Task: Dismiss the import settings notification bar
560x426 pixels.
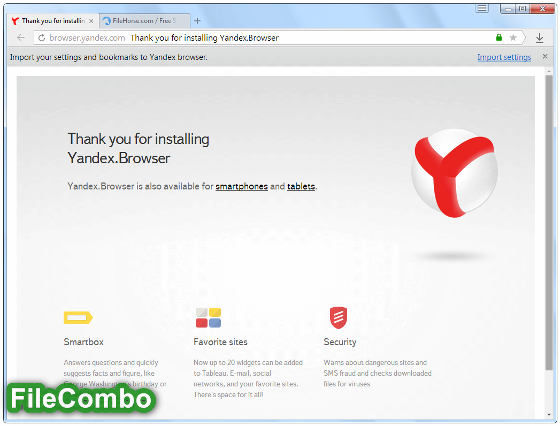Action: tap(545, 57)
